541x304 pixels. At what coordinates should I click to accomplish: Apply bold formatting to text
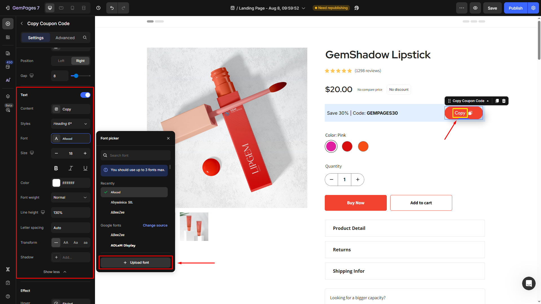pos(56,168)
